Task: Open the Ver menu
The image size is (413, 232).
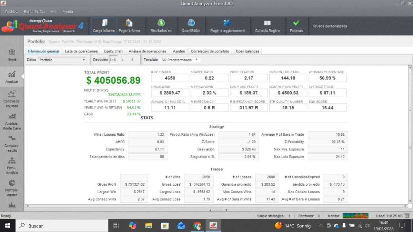Action: tap(54, 12)
